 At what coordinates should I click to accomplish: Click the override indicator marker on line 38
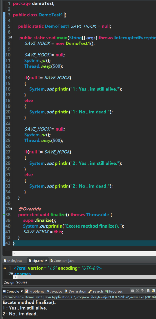(x=4, y=215)
